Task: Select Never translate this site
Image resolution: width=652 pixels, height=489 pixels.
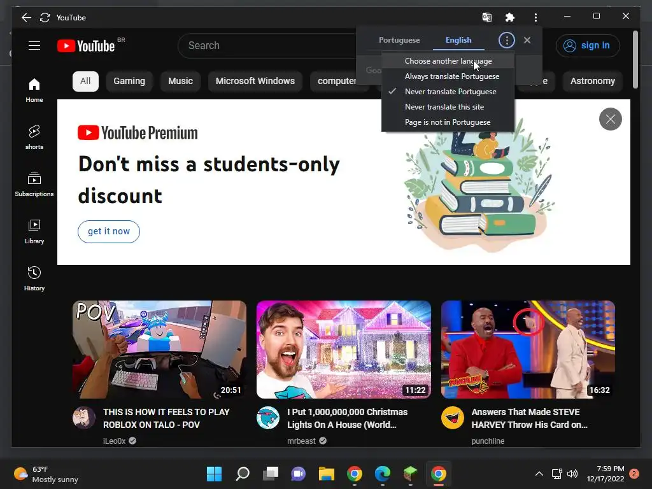Action: coord(448,107)
